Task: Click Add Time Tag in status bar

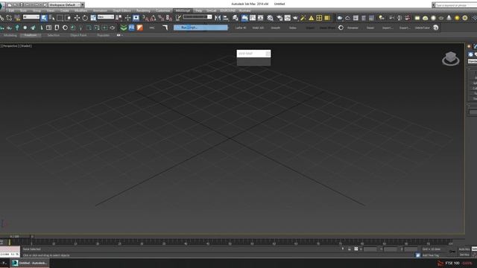Action: pos(431,255)
